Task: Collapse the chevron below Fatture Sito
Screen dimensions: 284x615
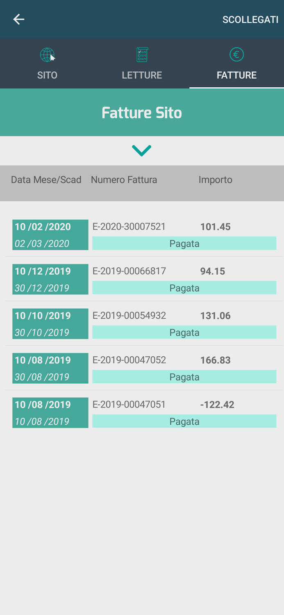Action: tap(142, 150)
